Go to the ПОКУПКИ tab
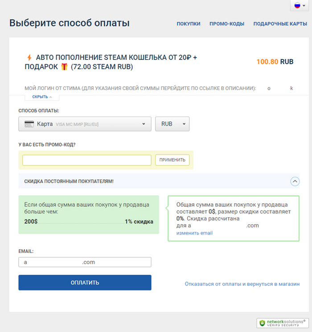 click(x=189, y=24)
